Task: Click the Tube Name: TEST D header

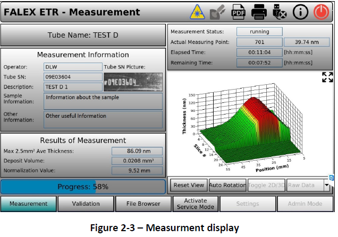Action: (83, 36)
